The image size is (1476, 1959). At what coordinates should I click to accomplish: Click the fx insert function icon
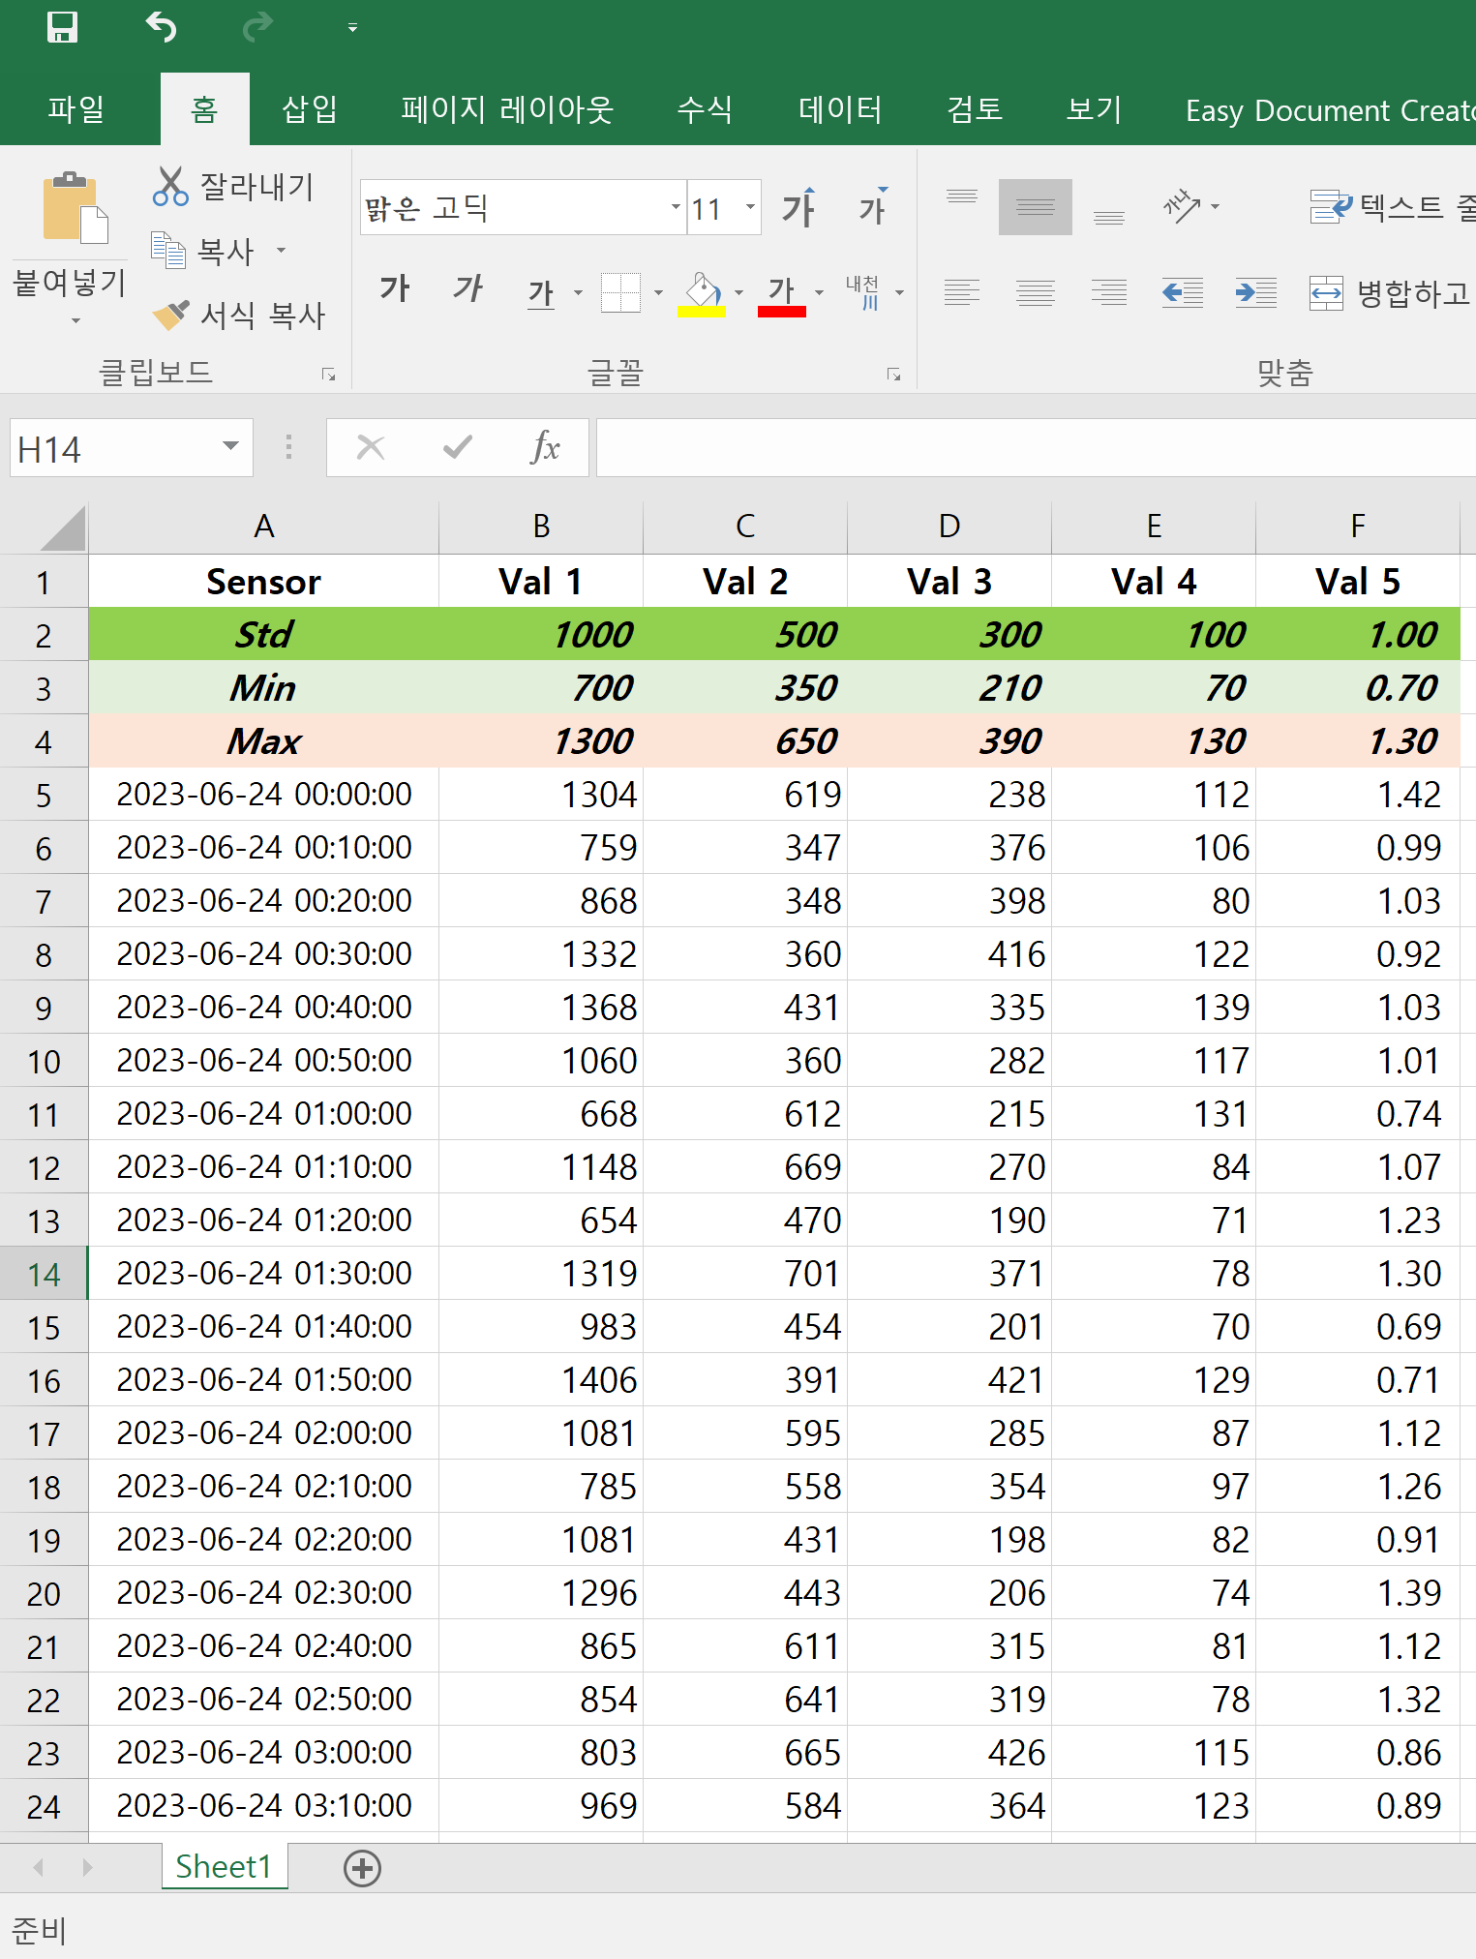(545, 447)
